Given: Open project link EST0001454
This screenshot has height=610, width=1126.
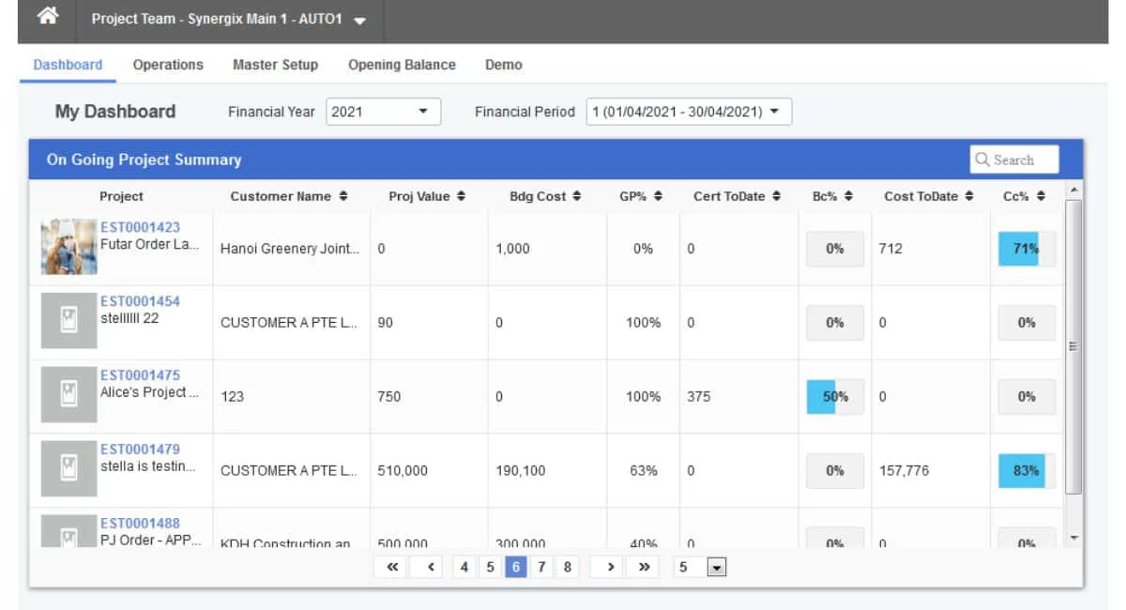Looking at the screenshot, I should click(x=140, y=301).
